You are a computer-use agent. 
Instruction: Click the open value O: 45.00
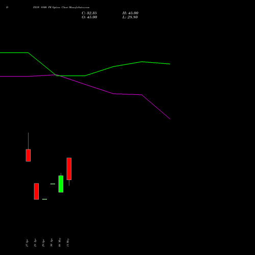point(89,17)
